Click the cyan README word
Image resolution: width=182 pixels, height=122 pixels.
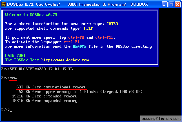[79, 46]
